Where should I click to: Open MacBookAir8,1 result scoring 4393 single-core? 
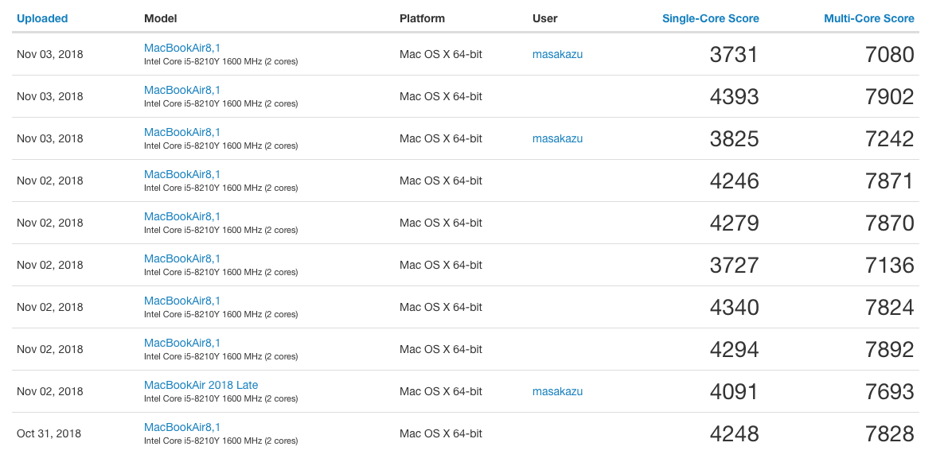click(x=182, y=90)
